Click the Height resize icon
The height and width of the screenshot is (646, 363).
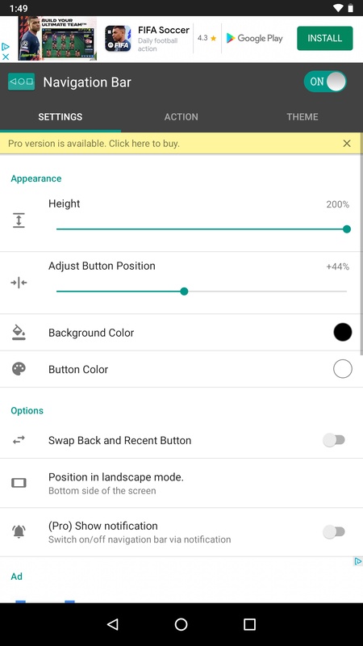[x=19, y=220]
